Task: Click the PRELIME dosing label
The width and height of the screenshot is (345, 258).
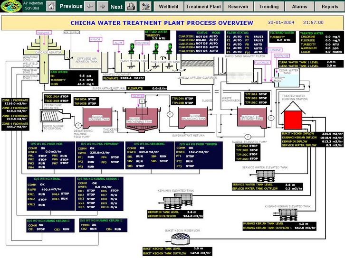Action: [44, 33]
